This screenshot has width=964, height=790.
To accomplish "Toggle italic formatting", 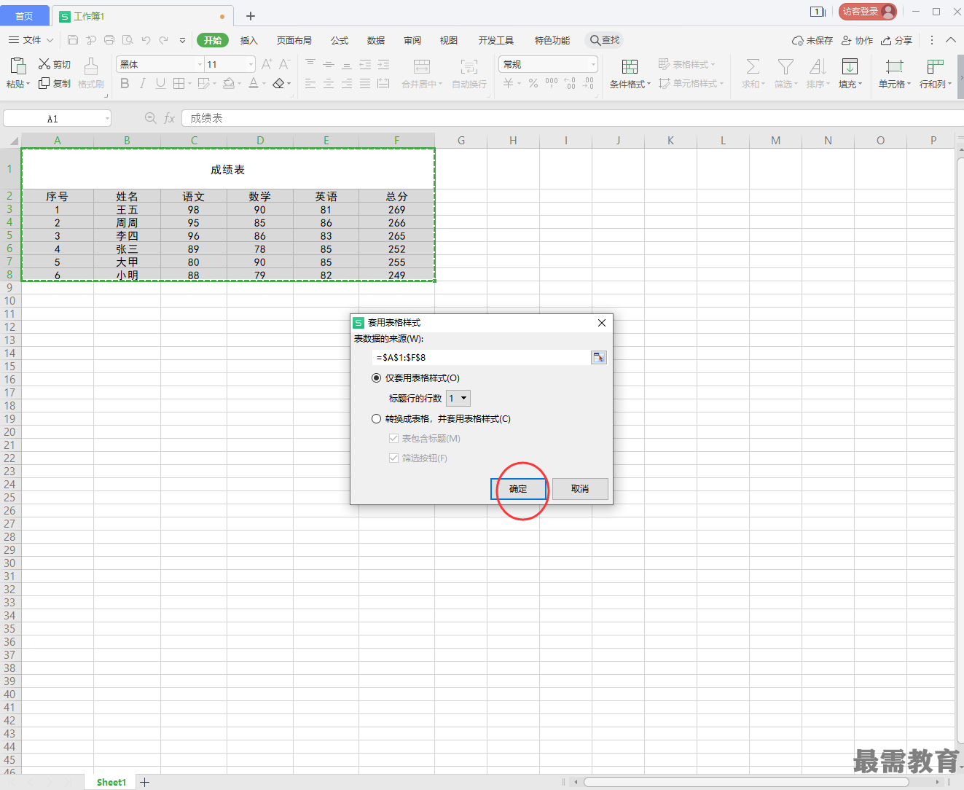I will 143,84.
